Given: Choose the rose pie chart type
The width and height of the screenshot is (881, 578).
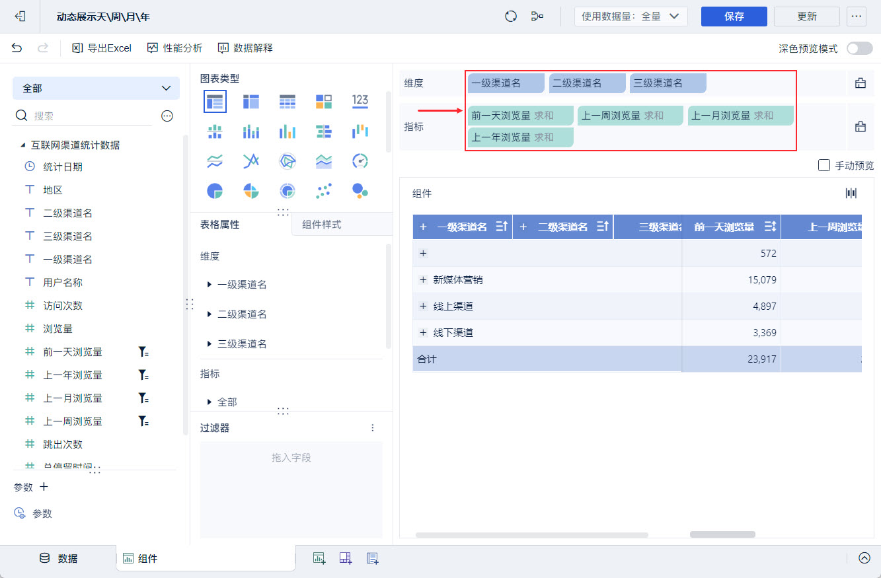Looking at the screenshot, I should (x=251, y=191).
